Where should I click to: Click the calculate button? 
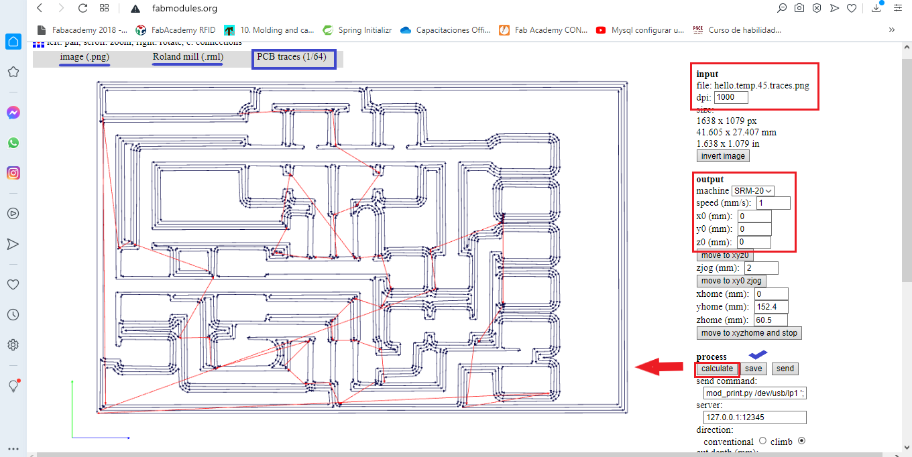tap(717, 369)
